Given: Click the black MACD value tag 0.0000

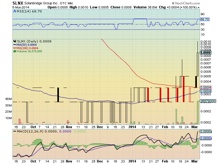Looking at the screenshot, I should pos(205,131).
